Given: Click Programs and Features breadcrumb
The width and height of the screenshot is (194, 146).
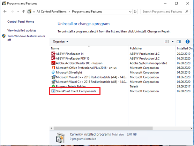Looking at the screenshot, I should click(x=87, y=11).
